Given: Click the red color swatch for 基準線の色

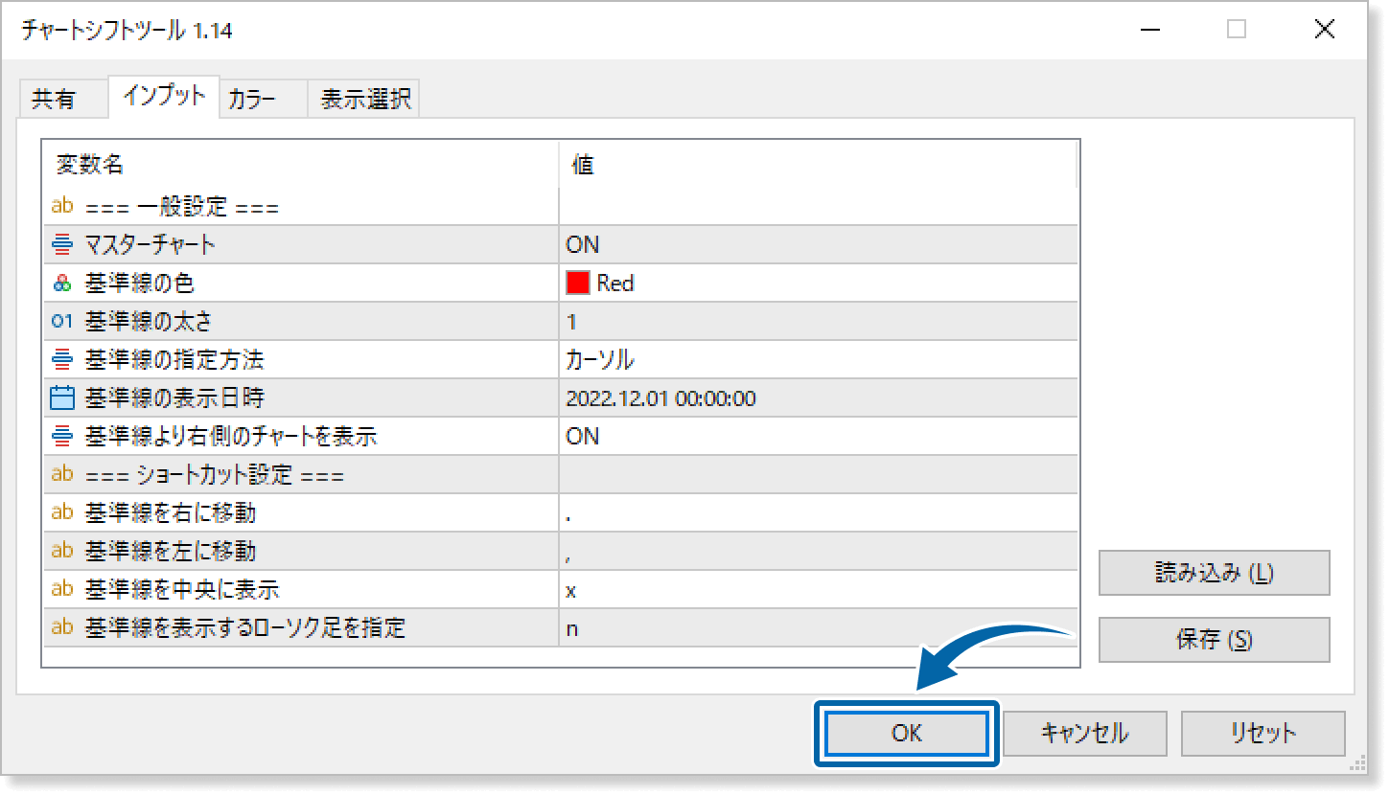Looking at the screenshot, I should point(578,283).
